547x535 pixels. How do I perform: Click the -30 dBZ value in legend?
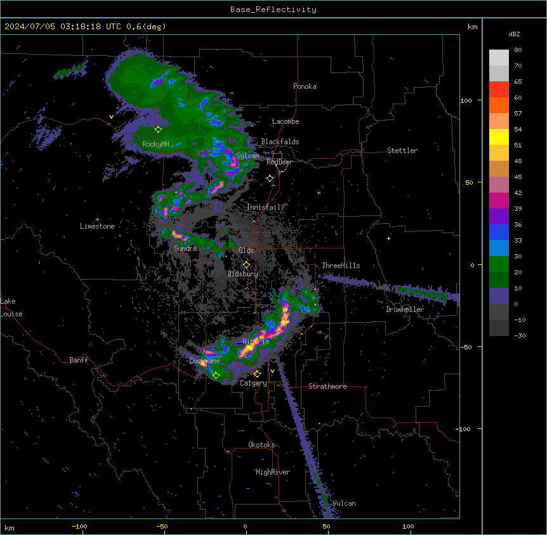tap(520, 335)
